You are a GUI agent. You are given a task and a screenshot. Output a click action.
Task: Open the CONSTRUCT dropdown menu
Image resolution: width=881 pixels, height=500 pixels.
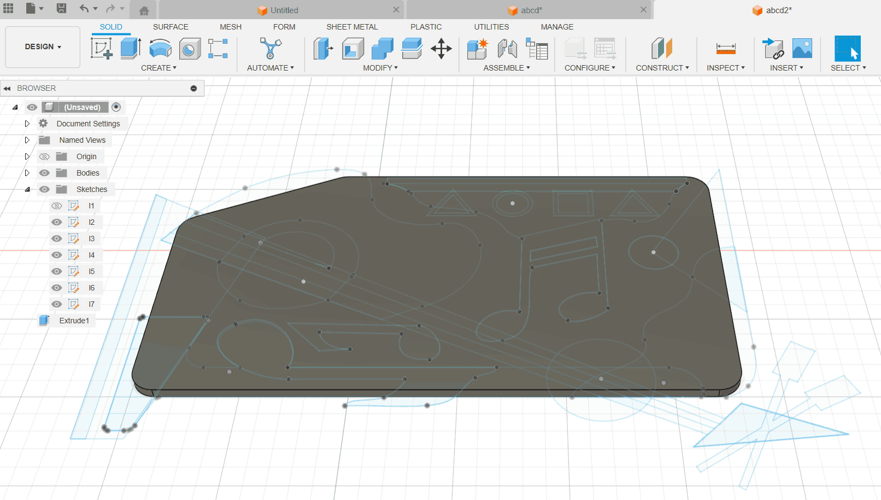pyautogui.click(x=662, y=68)
